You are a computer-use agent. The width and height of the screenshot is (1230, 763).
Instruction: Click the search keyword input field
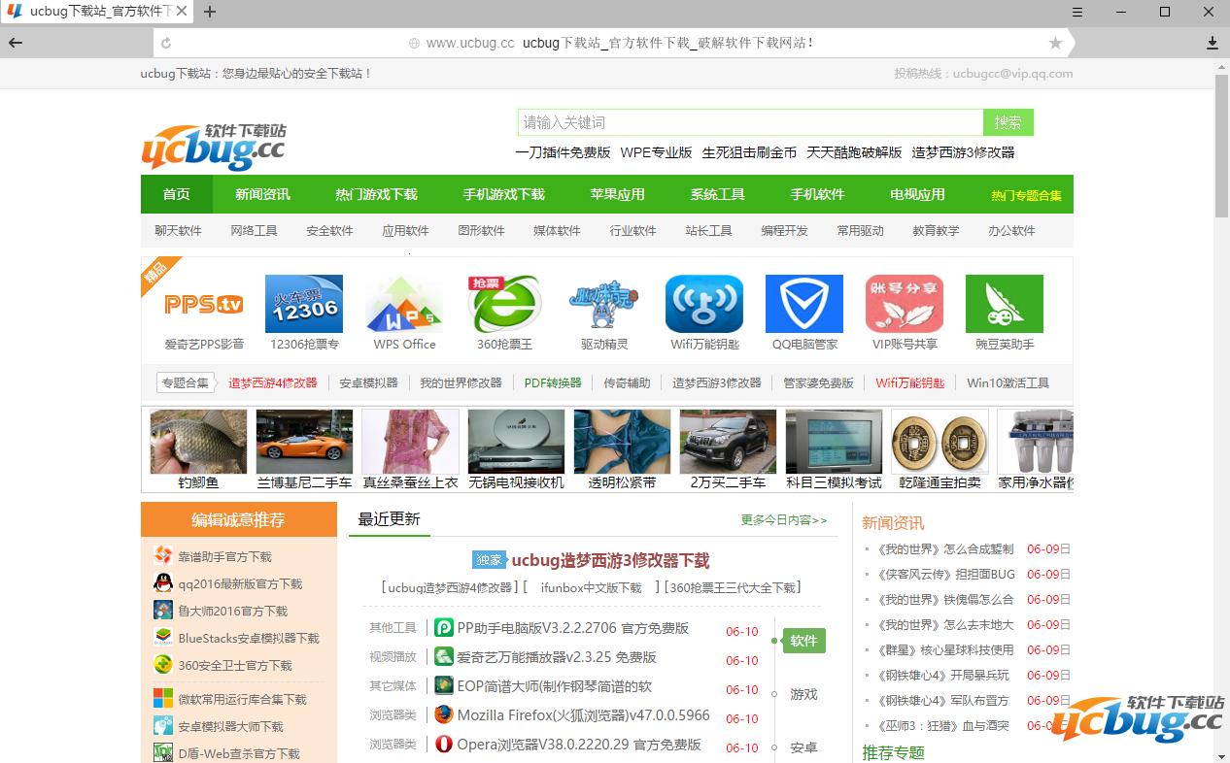[x=748, y=121]
